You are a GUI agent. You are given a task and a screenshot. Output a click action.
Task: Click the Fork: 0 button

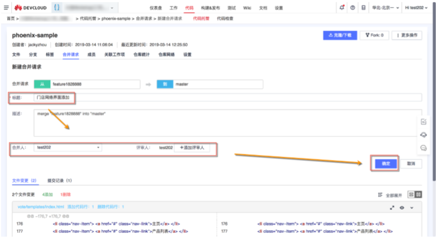(374, 35)
